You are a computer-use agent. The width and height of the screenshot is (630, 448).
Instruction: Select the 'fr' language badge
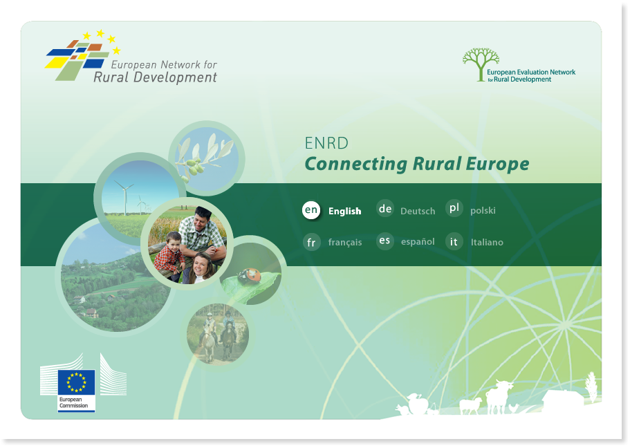pos(311,242)
